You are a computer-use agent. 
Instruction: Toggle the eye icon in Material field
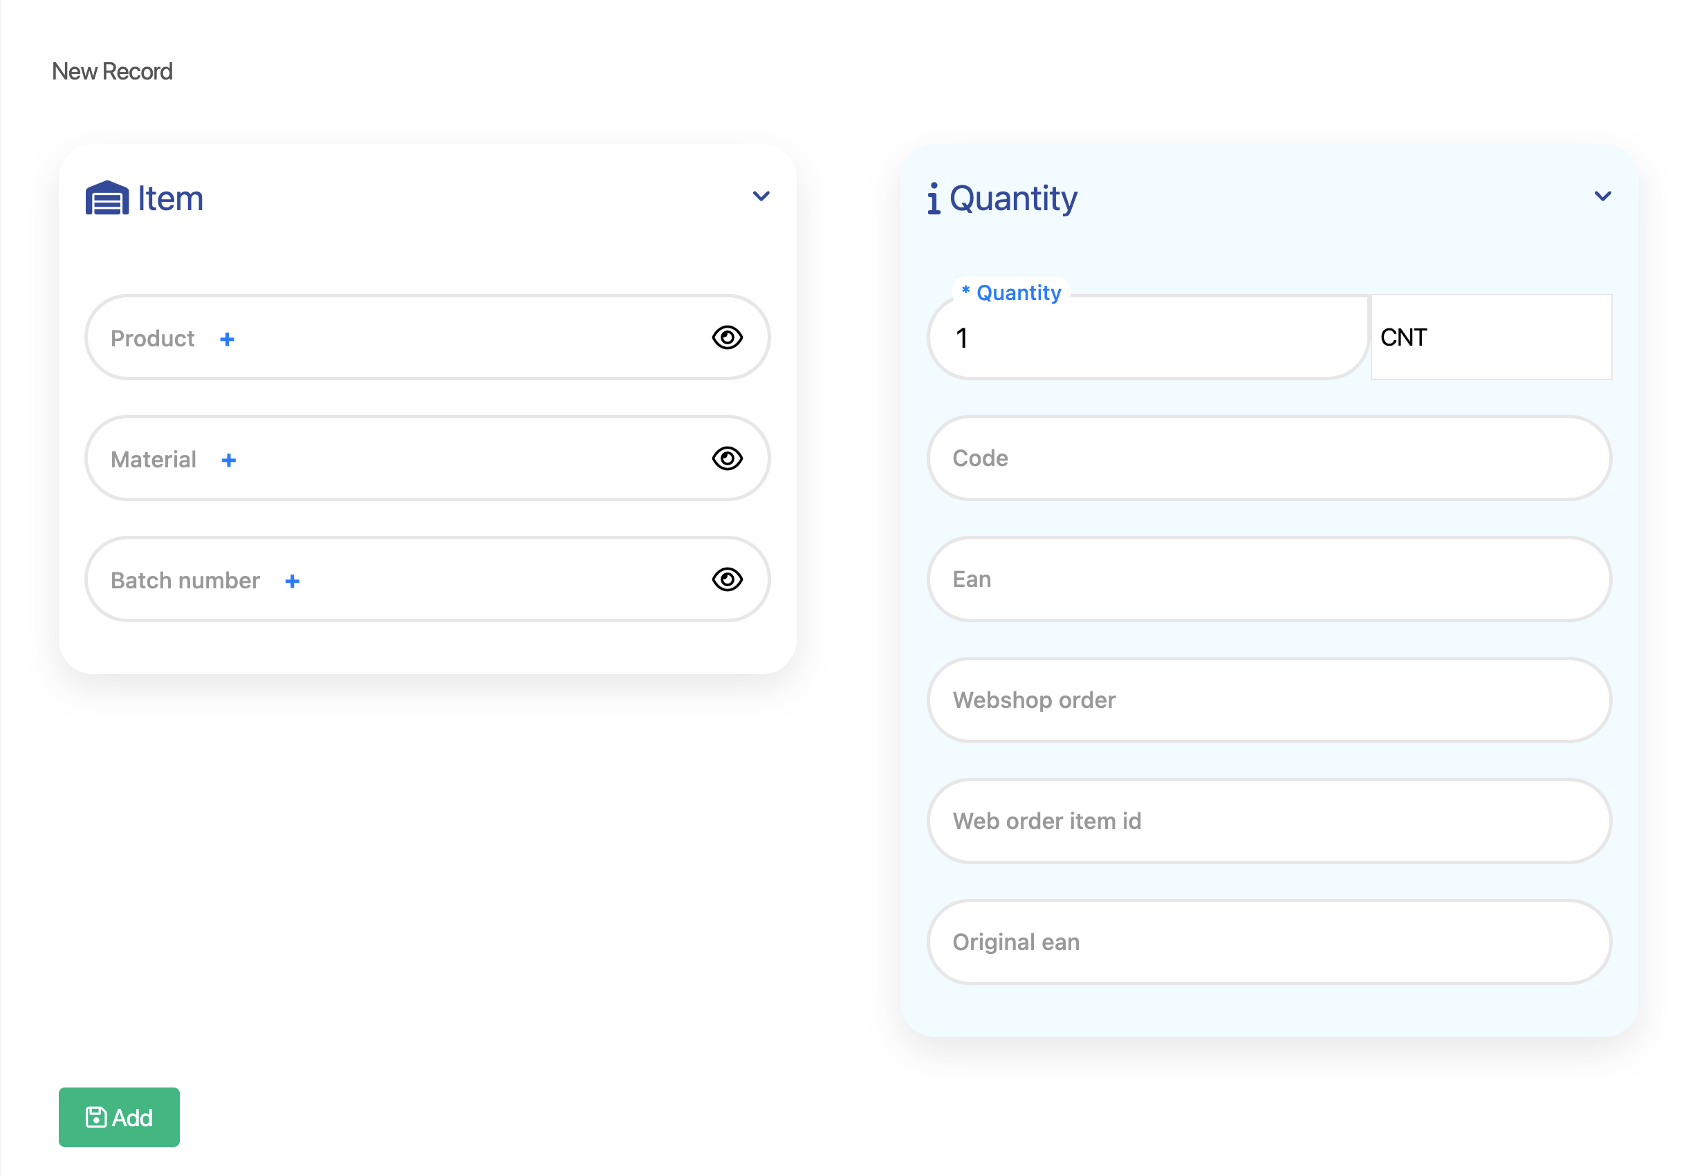coord(727,458)
